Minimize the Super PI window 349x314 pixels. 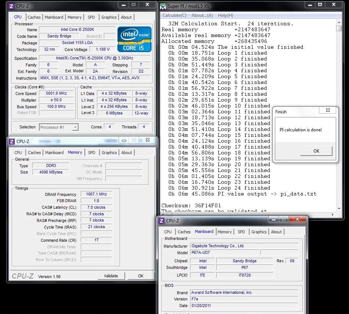tap(310, 5)
